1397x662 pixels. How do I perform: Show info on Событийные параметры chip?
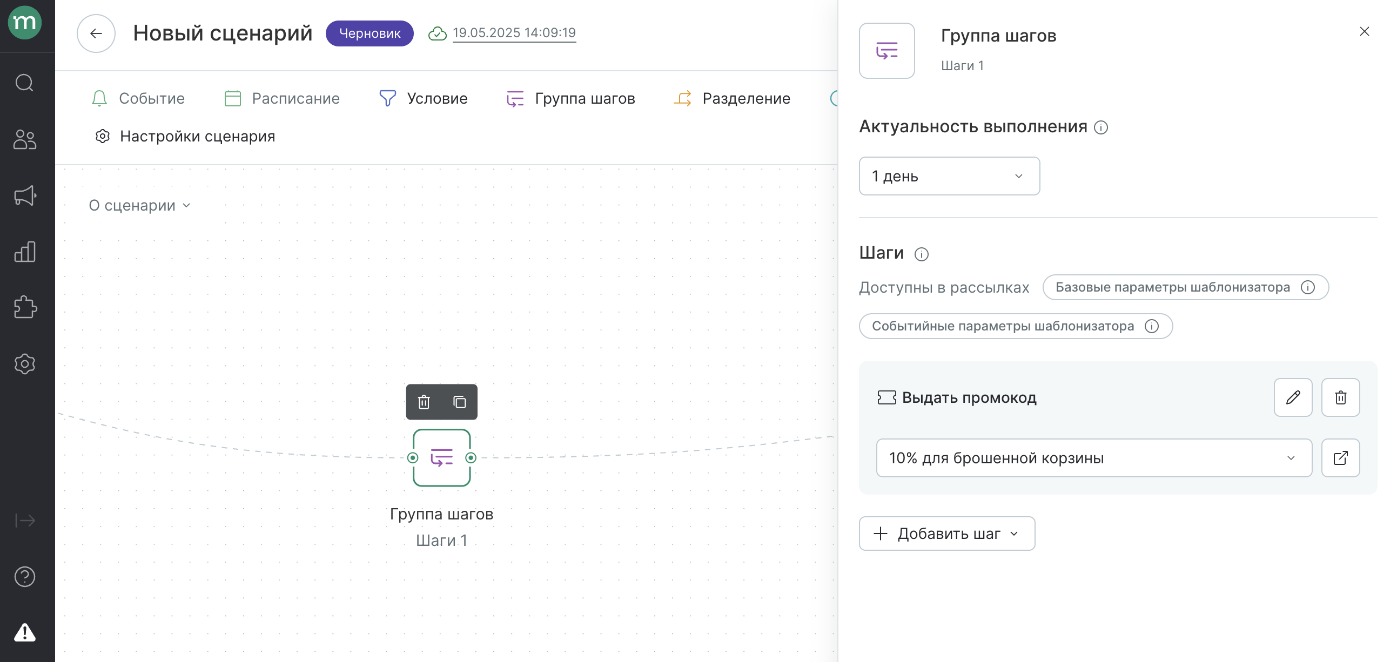pos(1151,326)
